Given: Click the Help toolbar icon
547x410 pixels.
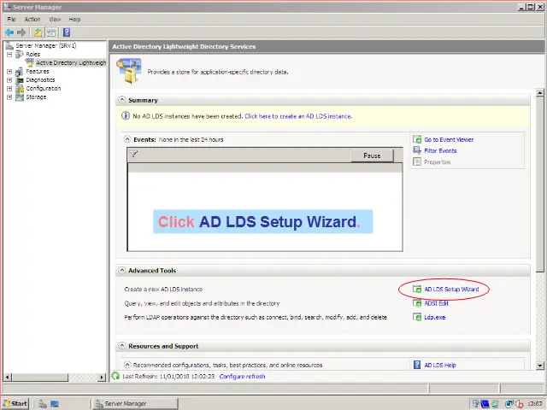Looking at the screenshot, I should pyautogui.click(x=67, y=32).
